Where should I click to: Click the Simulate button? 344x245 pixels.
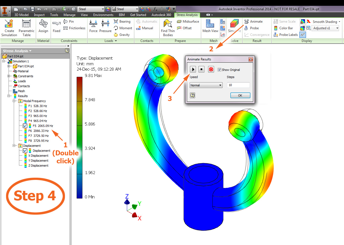[x=234, y=26]
